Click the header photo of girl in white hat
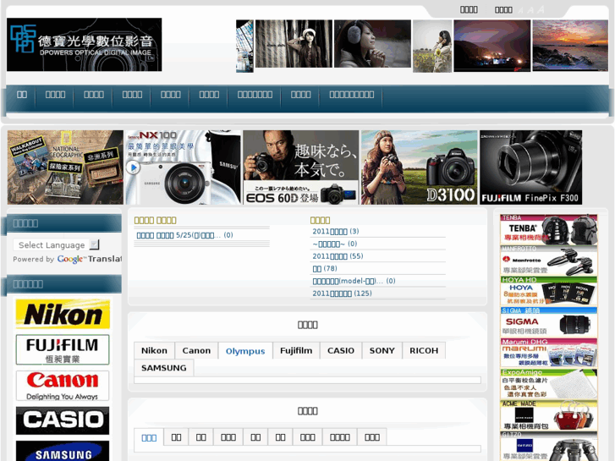 [x=294, y=44]
